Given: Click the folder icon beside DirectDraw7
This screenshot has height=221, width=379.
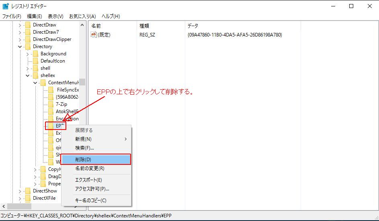Looking at the screenshot, I should 28,32.
